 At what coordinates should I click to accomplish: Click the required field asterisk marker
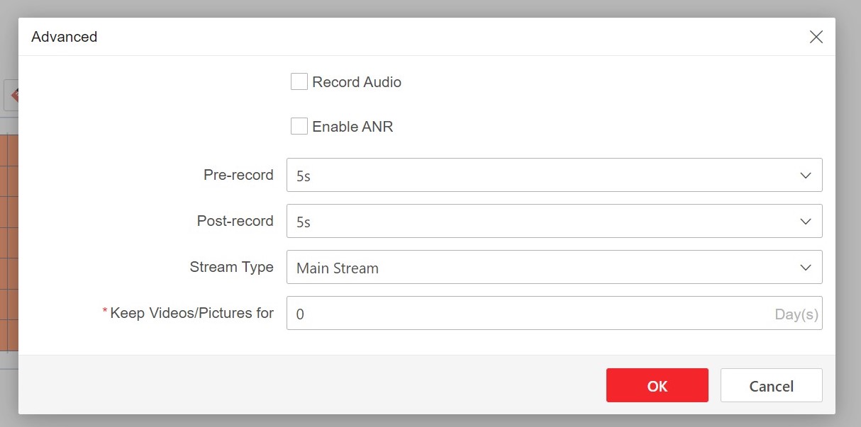click(x=105, y=309)
